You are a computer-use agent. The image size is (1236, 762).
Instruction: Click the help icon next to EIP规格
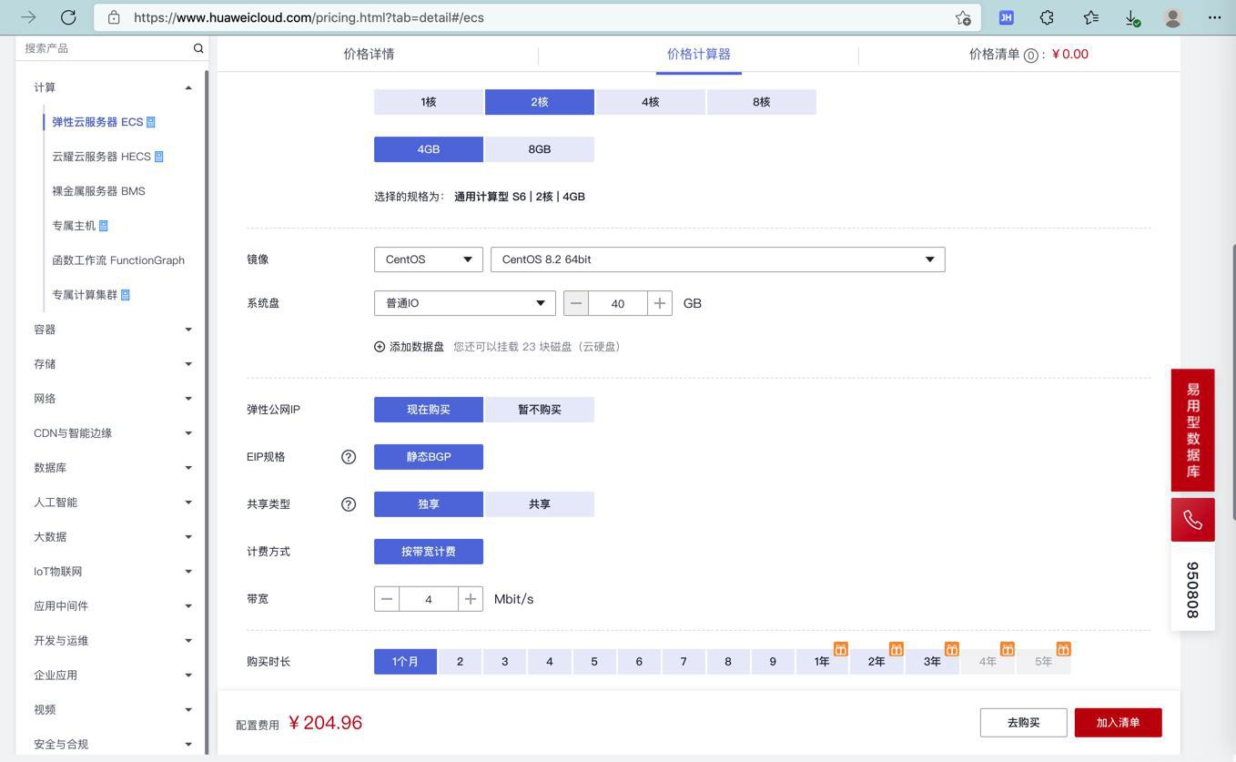pos(349,457)
